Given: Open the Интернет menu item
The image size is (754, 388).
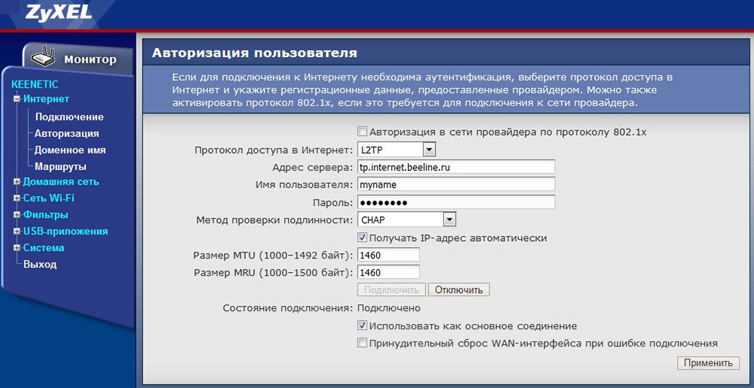Looking at the screenshot, I should pyautogui.click(x=46, y=99).
